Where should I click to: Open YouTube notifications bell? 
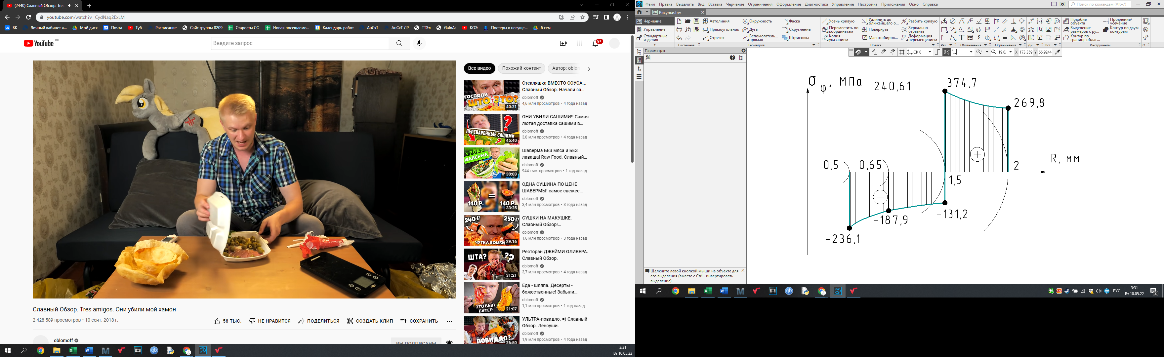[596, 43]
